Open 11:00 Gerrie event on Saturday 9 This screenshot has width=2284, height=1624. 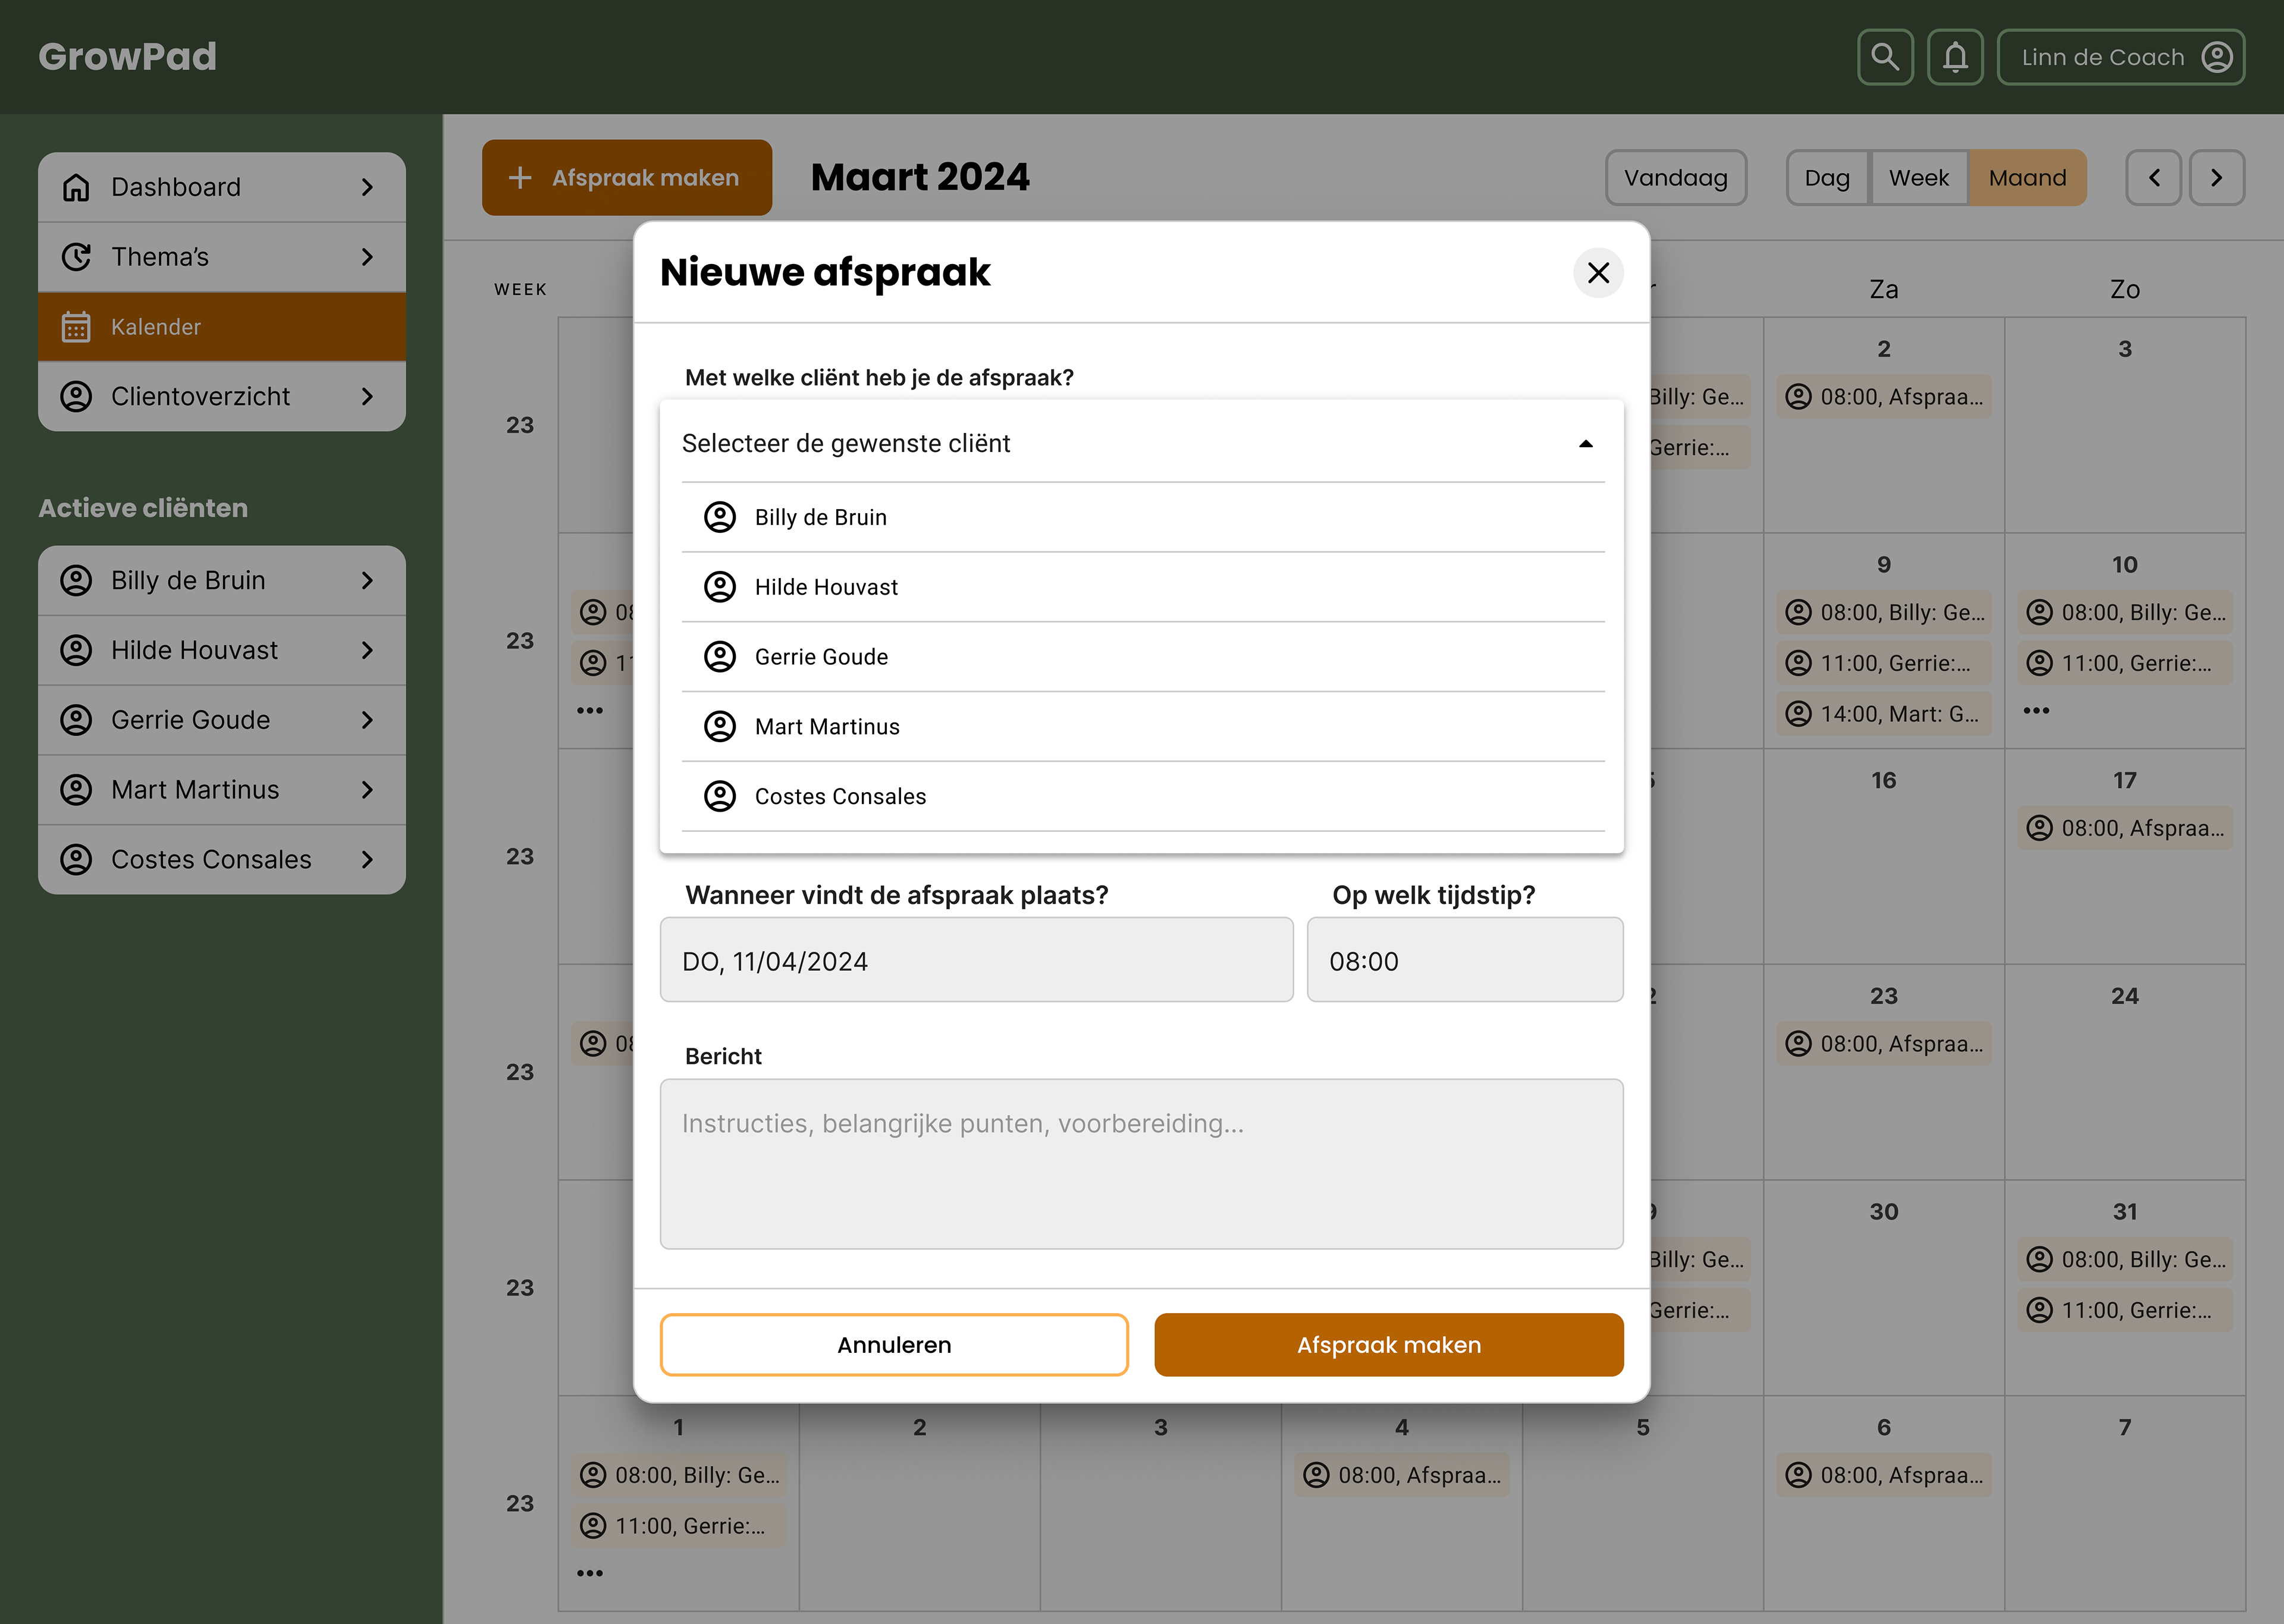click(x=1884, y=663)
